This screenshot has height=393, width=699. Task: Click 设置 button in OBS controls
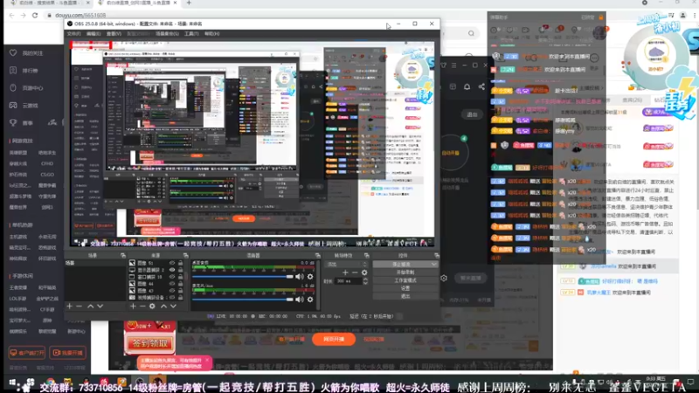pos(405,288)
